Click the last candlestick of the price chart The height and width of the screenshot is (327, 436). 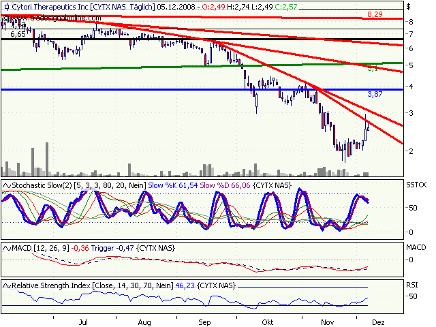tap(369, 127)
